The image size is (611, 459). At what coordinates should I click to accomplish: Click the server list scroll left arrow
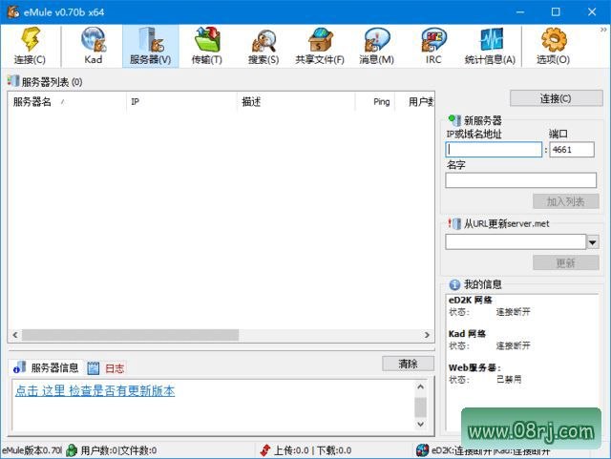[15, 335]
